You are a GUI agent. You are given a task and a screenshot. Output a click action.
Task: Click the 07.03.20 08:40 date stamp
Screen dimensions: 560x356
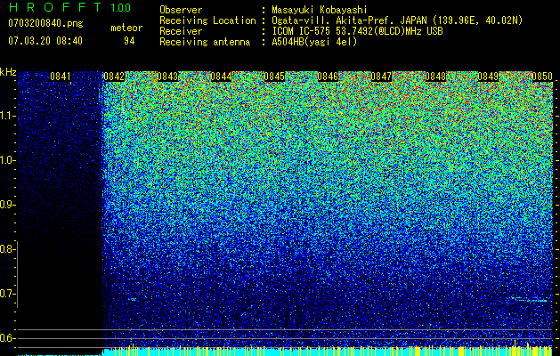coord(45,41)
